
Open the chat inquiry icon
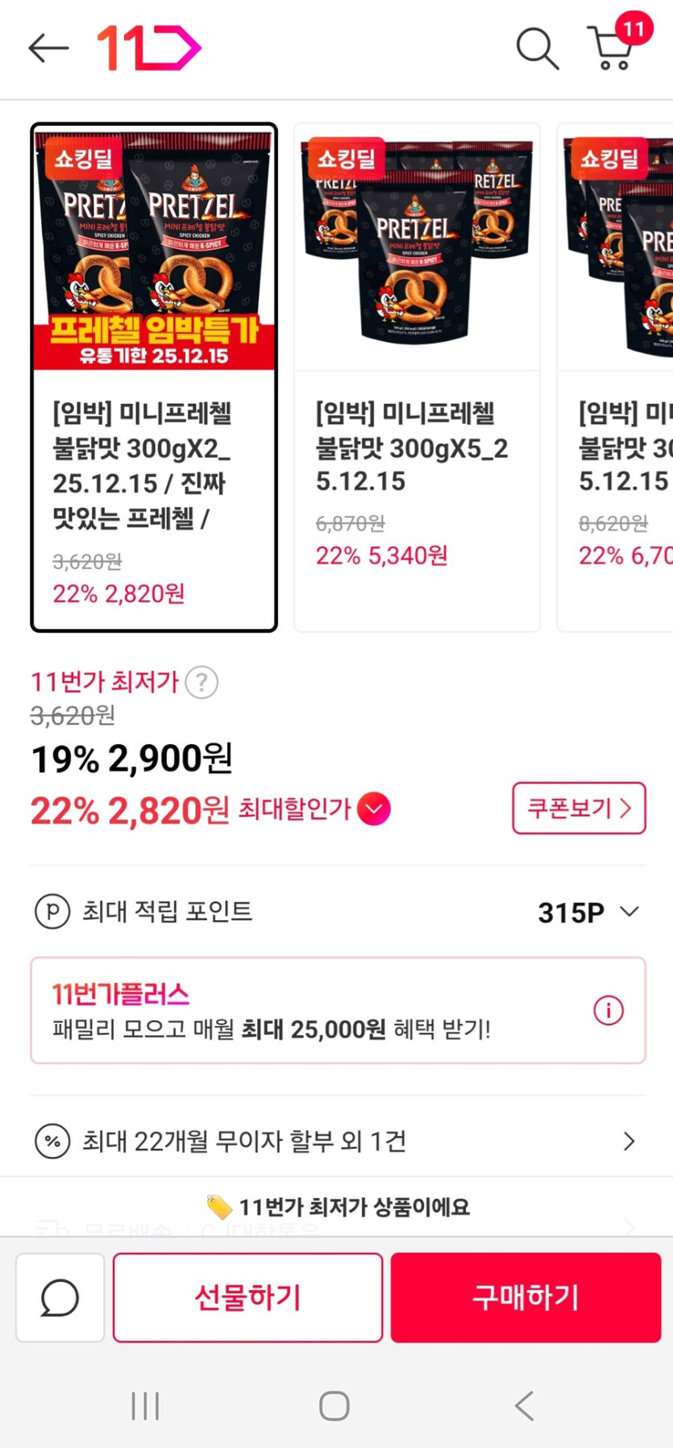tap(59, 1297)
